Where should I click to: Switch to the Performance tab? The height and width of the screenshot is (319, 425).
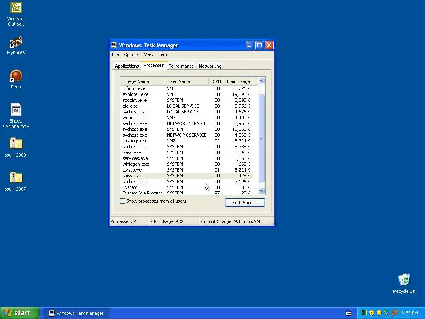(x=181, y=66)
